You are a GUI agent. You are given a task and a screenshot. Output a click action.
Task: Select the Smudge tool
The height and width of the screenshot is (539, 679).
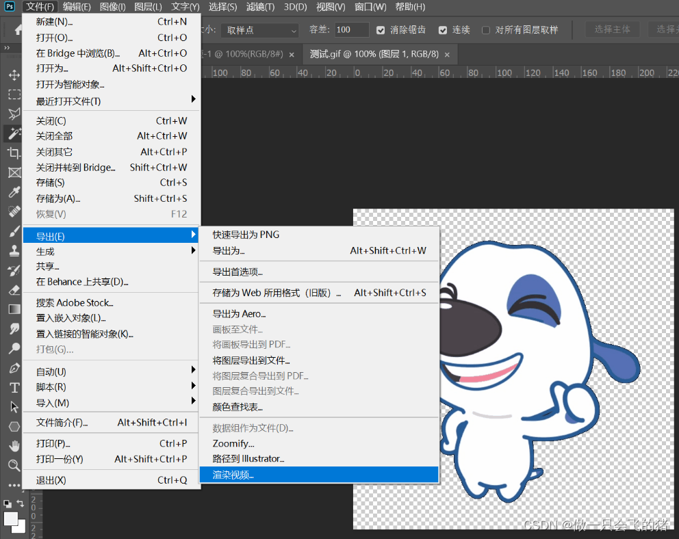pos(14,329)
